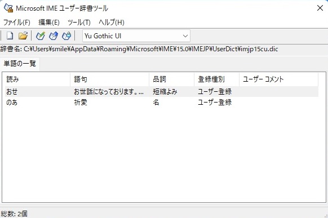Open the ツール(T) menu
Screen dimensions: 328x218
[x=79, y=22]
